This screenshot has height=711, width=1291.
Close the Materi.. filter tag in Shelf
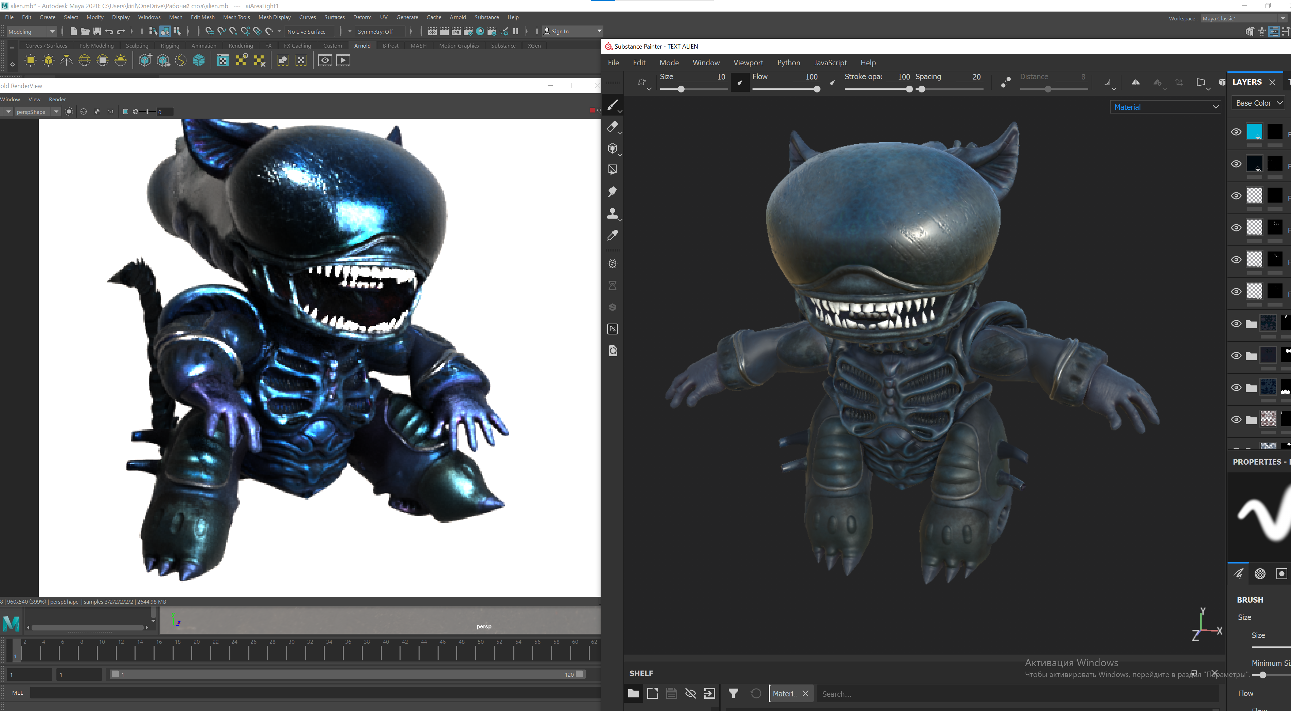tap(806, 693)
